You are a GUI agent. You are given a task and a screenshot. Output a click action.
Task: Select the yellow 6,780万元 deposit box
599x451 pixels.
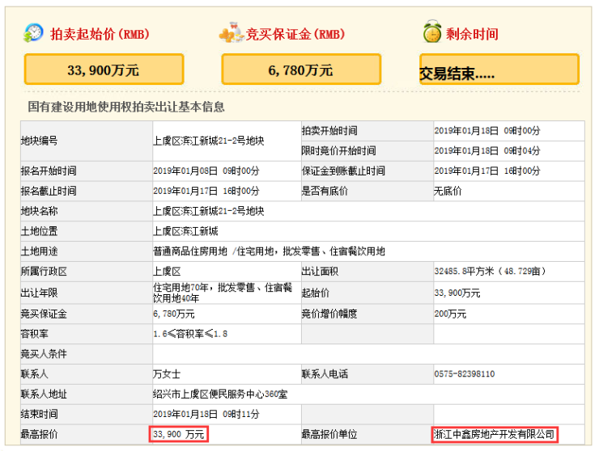[300, 70]
